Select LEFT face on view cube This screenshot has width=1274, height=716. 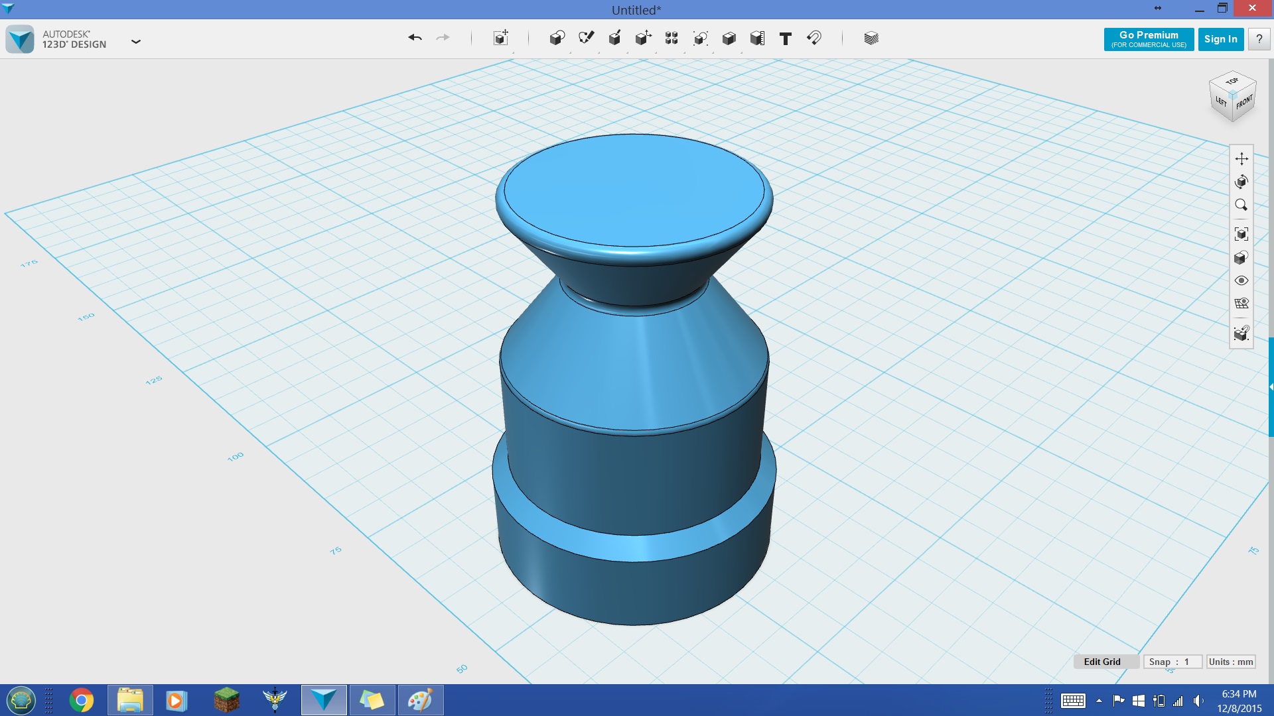pyautogui.click(x=1221, y=101)
